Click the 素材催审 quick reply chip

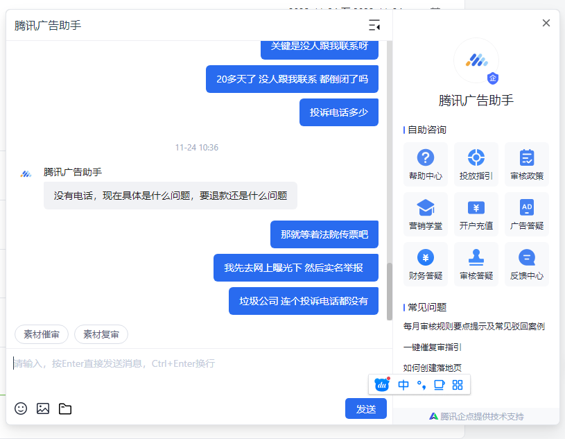(x=42, y=334)
